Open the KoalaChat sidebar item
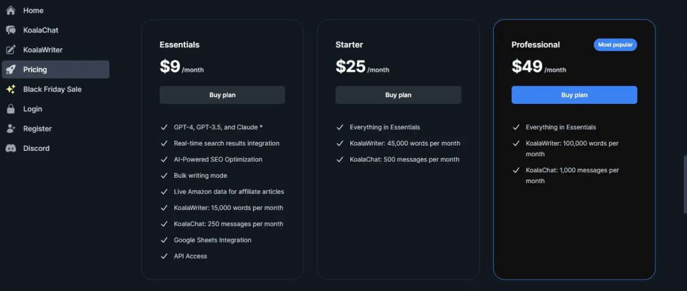The image size is (687, 291). (x=40, y=30)
